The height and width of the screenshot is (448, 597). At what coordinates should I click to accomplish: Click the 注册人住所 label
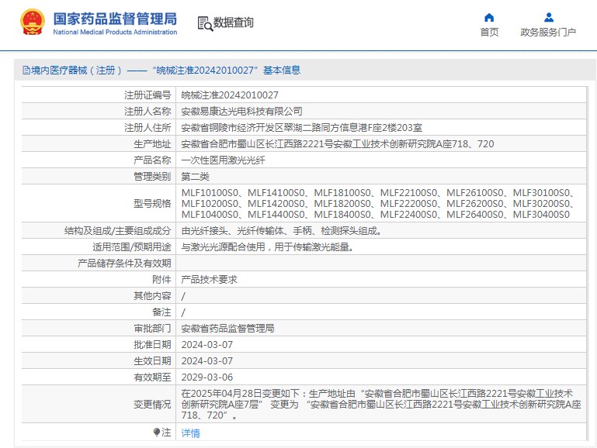point(148,128)
